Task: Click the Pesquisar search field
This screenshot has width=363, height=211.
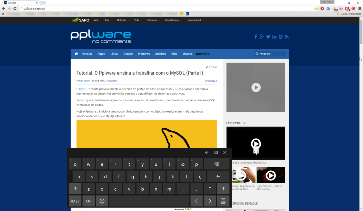Action: (270, 54)
